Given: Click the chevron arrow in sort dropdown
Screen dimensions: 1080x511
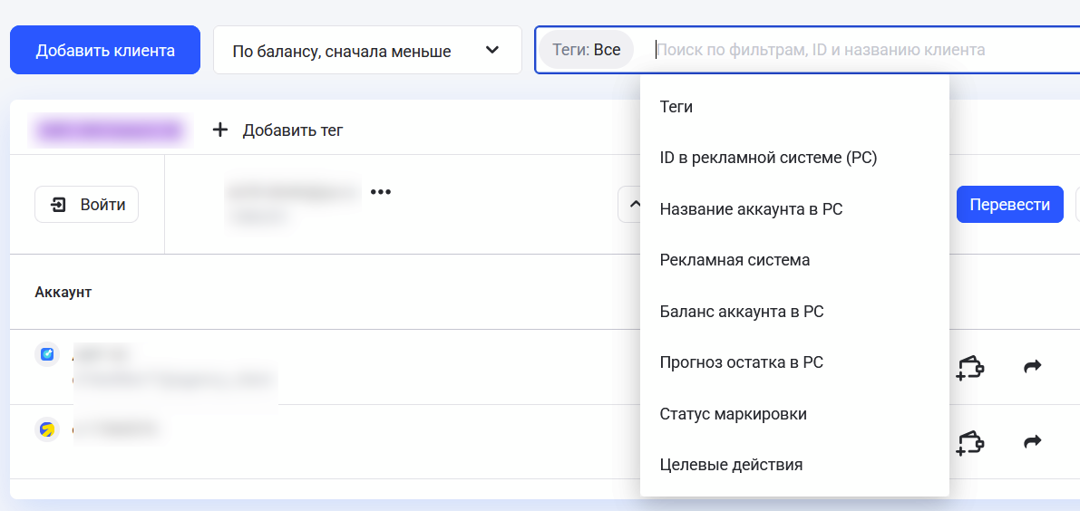Looking at the screenshot, I should click(x=491, y=50).
